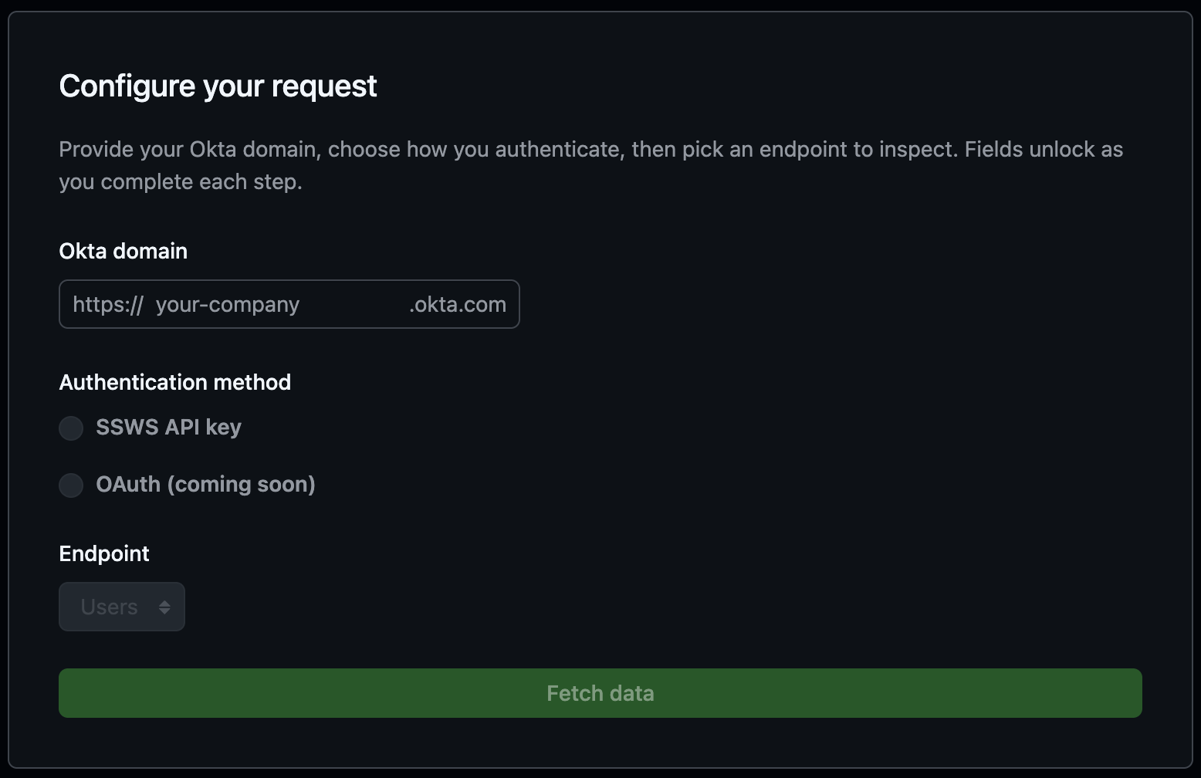Click the OAuth (coming soon) label text

(205, 485)
